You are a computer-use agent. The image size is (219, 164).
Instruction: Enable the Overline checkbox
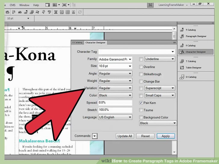tap(141, 67)
